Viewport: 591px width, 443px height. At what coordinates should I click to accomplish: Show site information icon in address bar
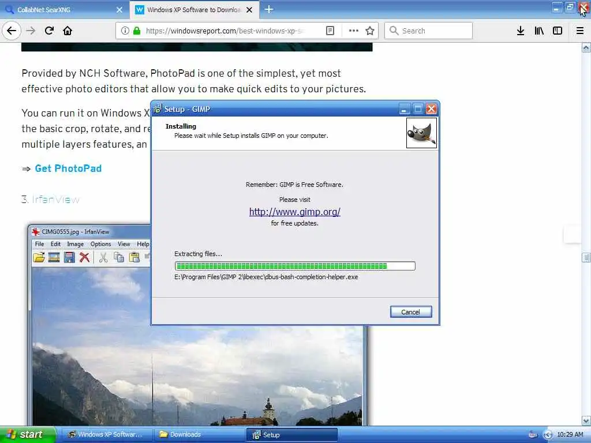(125, 31)
